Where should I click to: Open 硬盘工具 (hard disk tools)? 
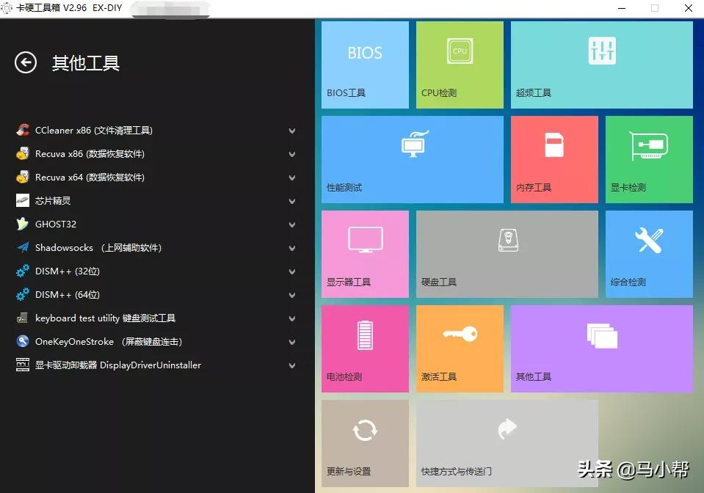point(507,253)
